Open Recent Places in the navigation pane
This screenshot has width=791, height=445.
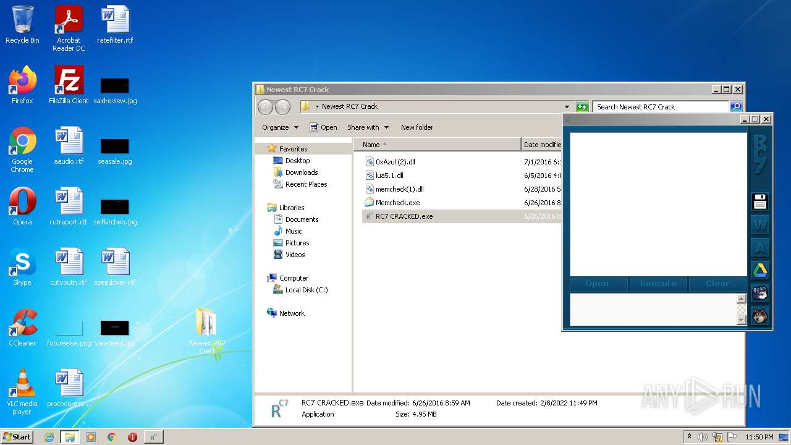tap(306, 184)
